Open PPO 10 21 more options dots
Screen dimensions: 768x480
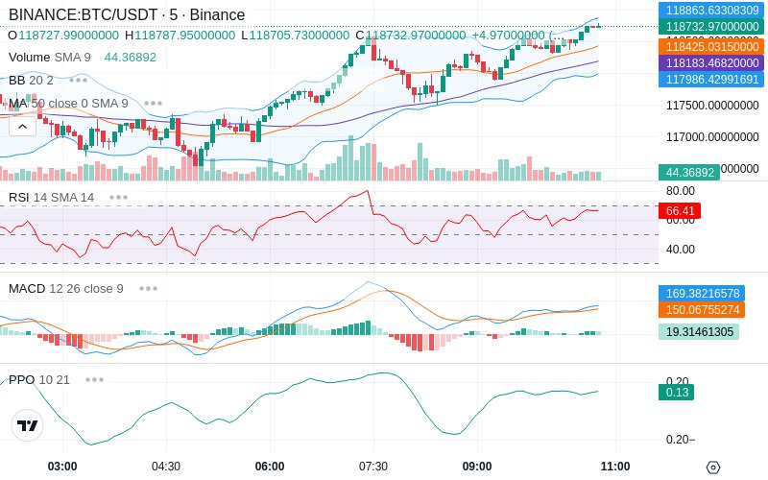pyautogui.click(x=94, y=379)
